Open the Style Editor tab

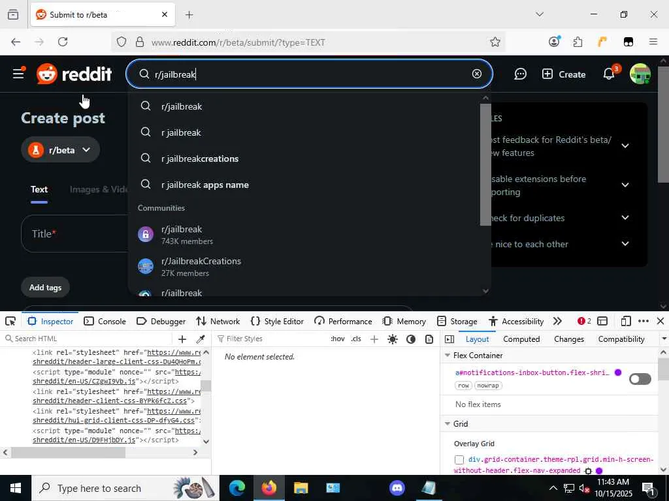277,321
